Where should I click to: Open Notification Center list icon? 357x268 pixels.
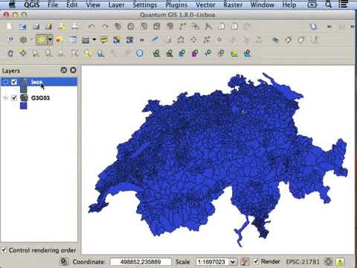pos(343,4)
